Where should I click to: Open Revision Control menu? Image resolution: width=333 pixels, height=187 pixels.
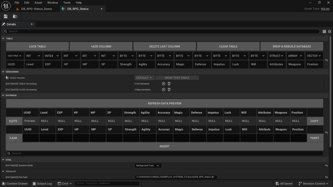[x=314, y=183]
